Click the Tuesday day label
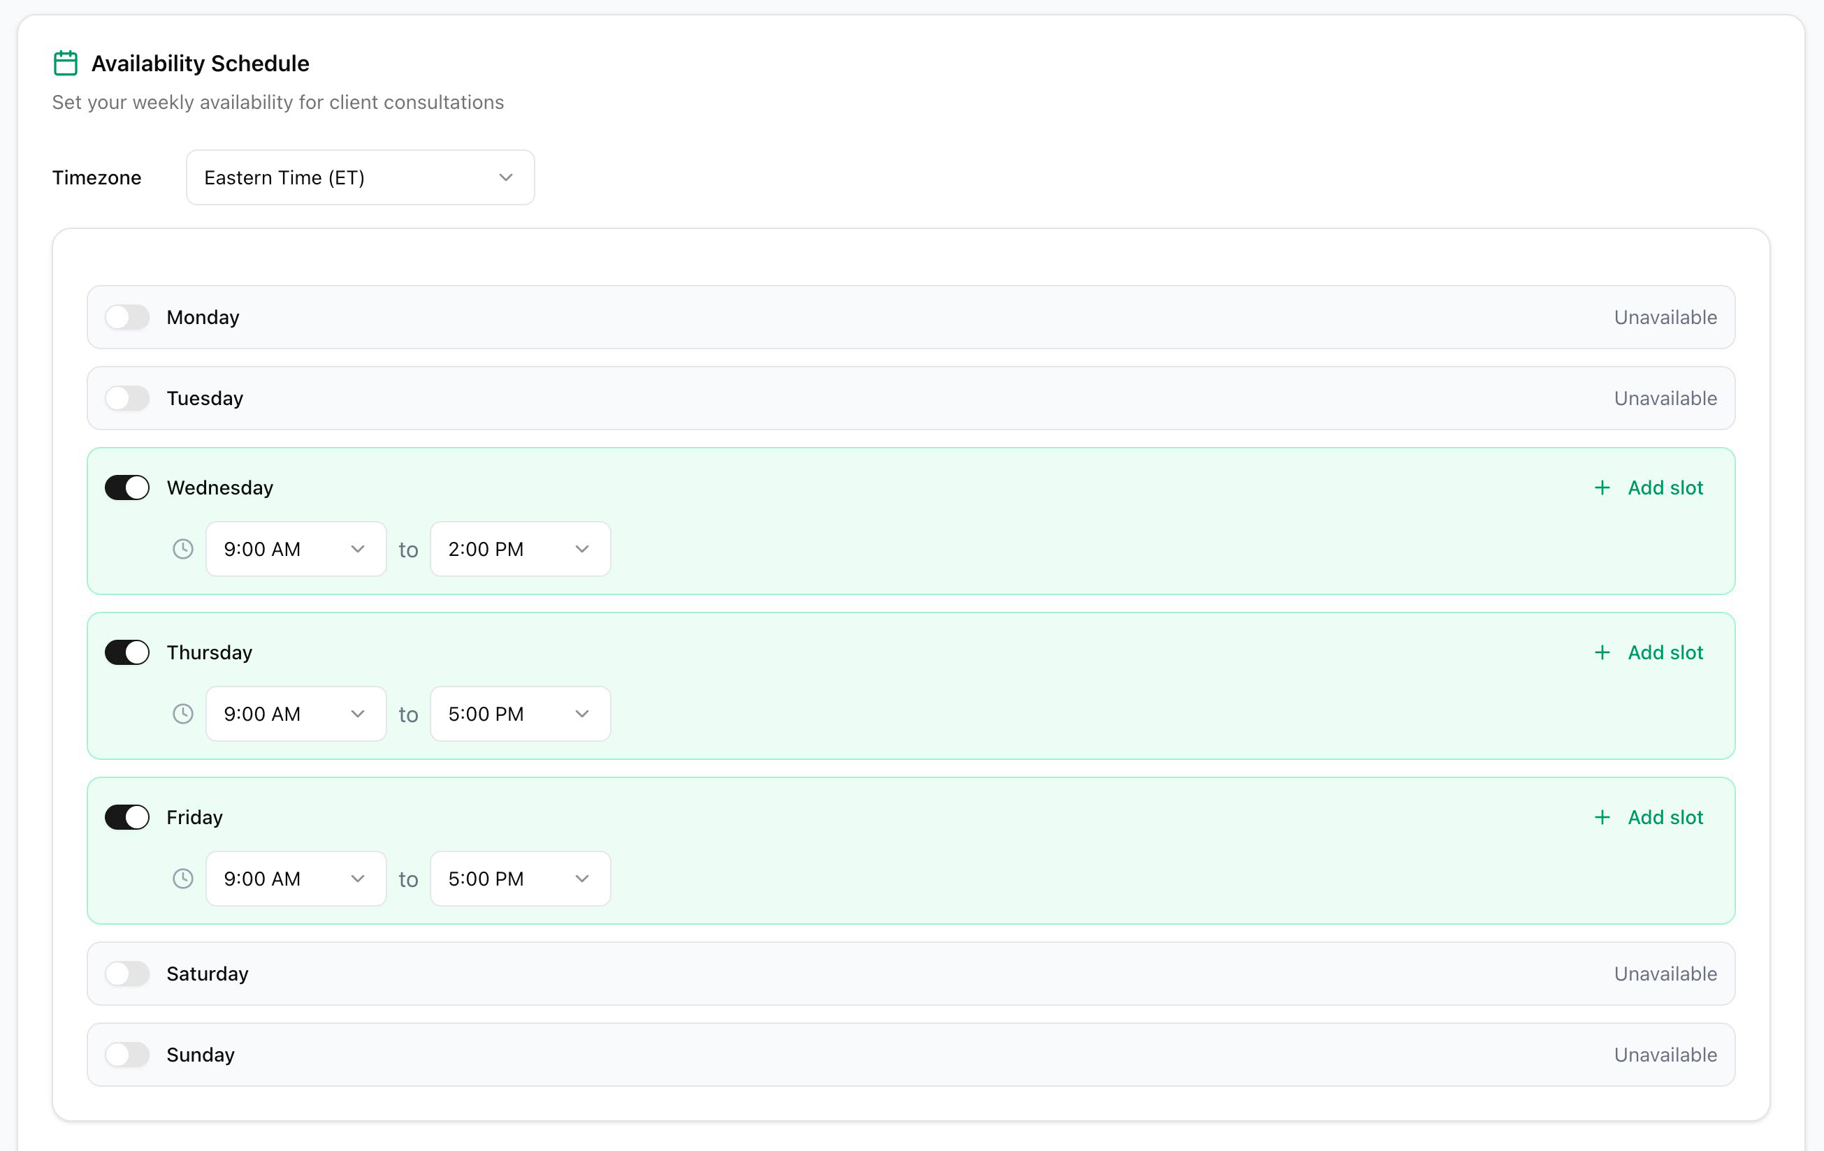 pyautogui.click(x=205, y=398)
